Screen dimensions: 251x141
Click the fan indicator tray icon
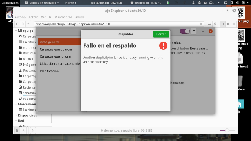(199, 3)
